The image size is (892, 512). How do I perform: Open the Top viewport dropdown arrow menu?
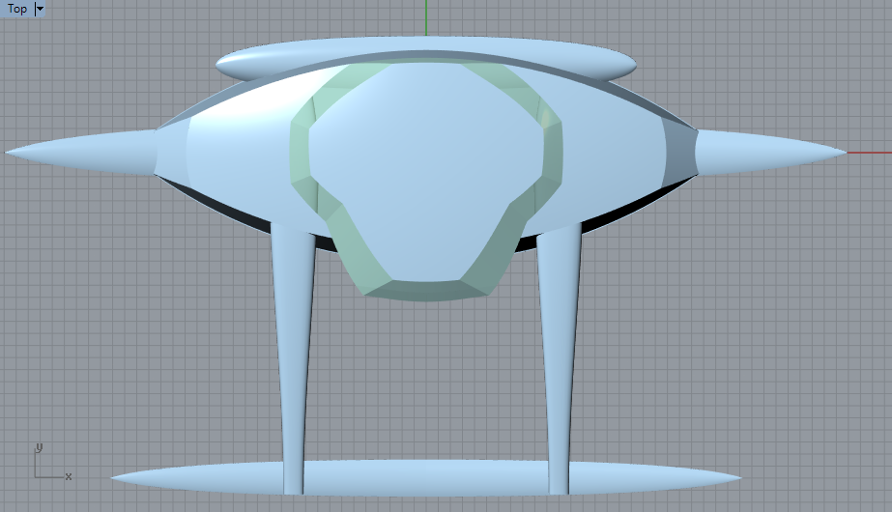40,9
